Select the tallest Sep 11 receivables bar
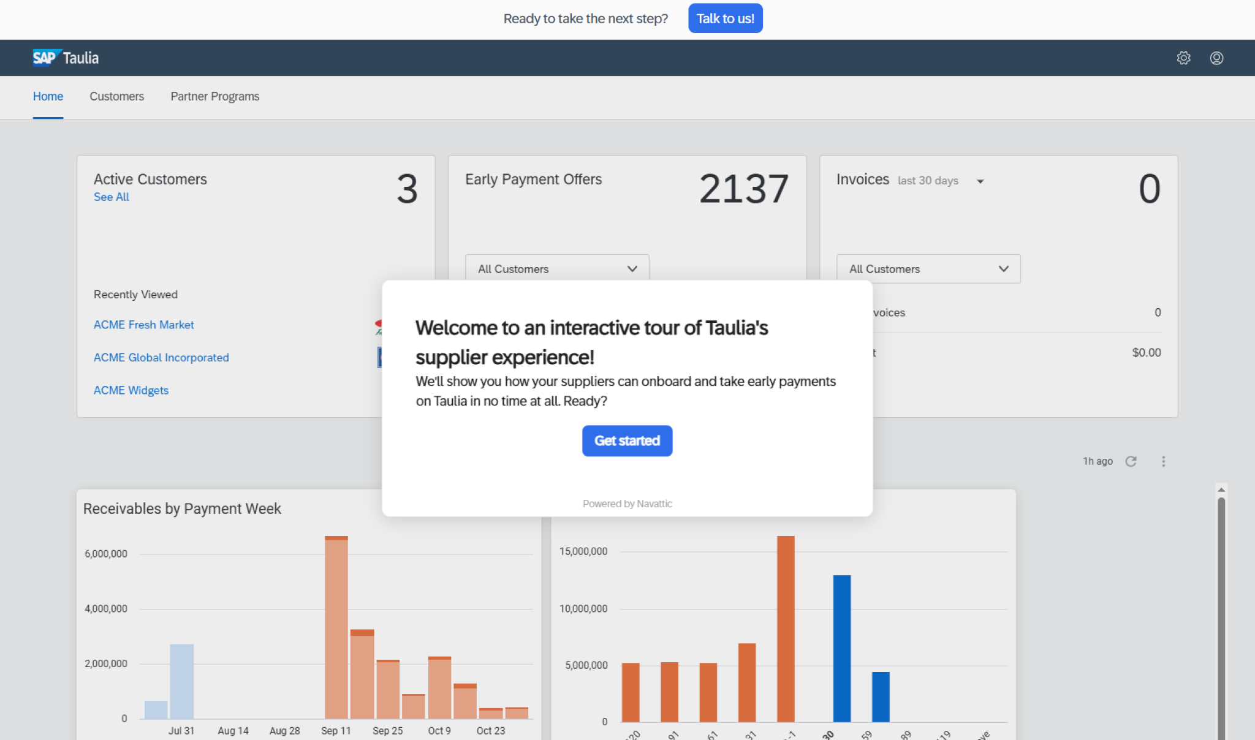 point(336,625)
